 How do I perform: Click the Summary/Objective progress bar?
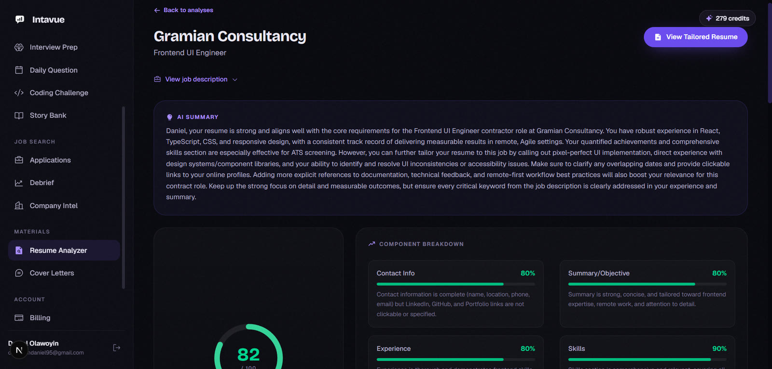647,284
